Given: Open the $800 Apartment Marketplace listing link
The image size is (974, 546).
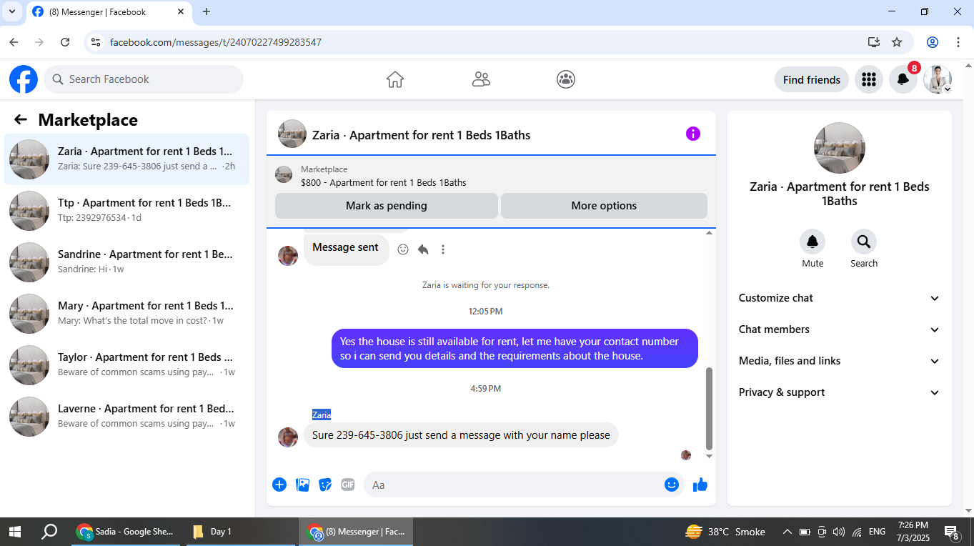Looking at the screenshot, I should [x=383, y=183].
